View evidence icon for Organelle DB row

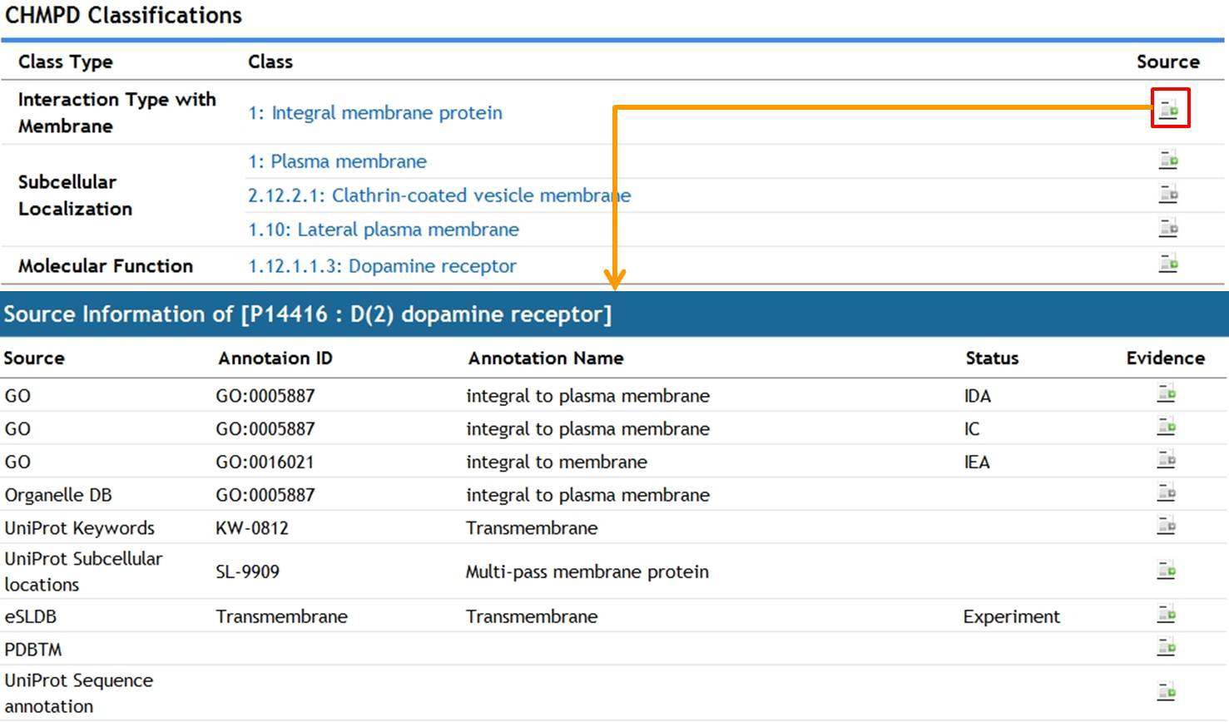tap(1166, 492)
